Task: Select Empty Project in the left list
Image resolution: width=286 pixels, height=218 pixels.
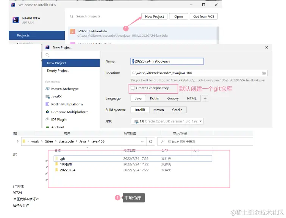Action: pyautogui.click(x=71, y=71)
